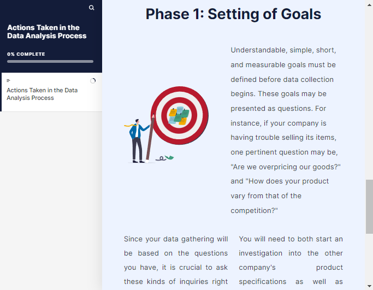
Task: Open the course search magnifier icon
Action: pyautogui.click(x=92, y=8)
